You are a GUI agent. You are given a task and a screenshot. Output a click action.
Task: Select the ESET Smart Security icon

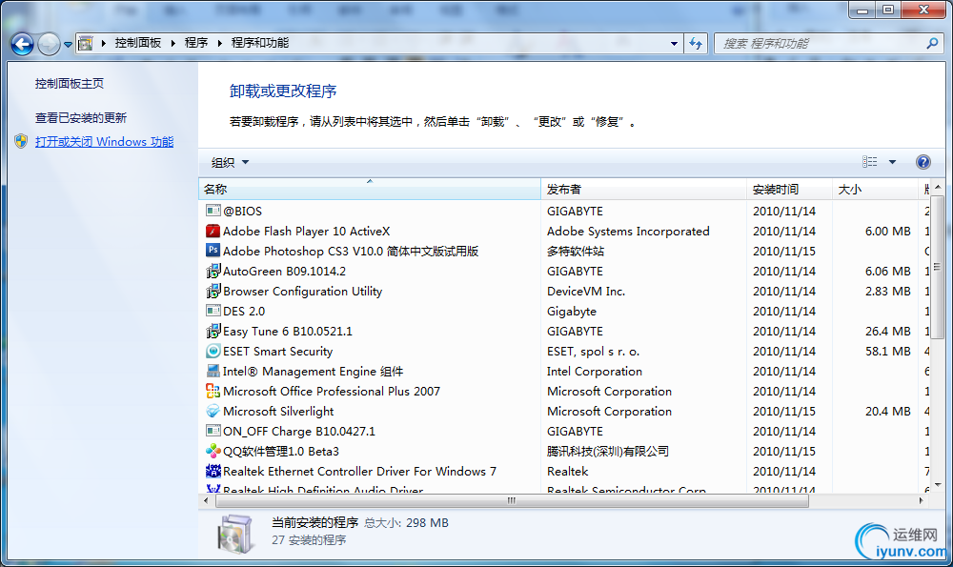(x=213, y=352)
